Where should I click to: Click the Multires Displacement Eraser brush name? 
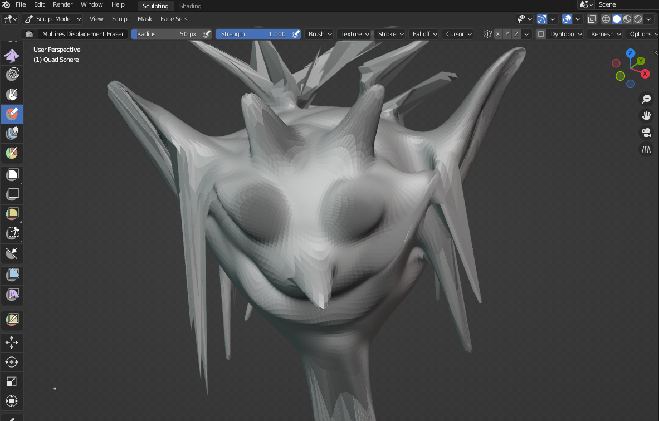click(83, 34)
